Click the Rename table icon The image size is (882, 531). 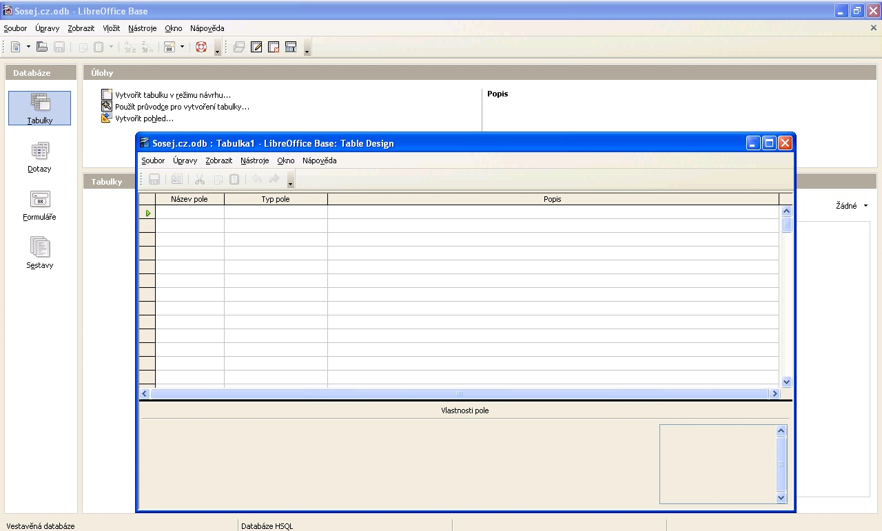tap(291, 47)
